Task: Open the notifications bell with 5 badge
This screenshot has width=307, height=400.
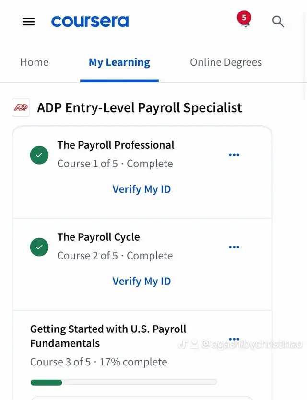Action: pyautogui.click(x=245, y=22)
